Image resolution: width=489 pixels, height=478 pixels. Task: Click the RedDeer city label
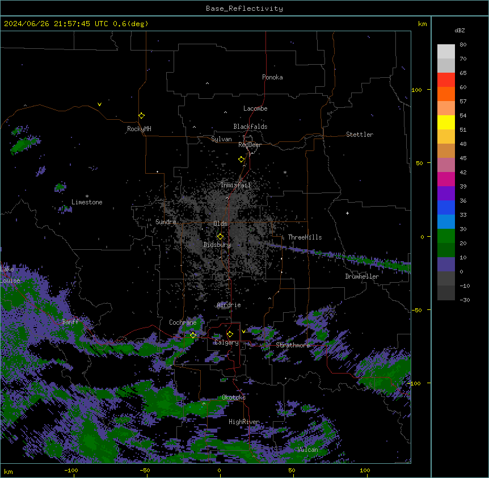coord(250,145)
